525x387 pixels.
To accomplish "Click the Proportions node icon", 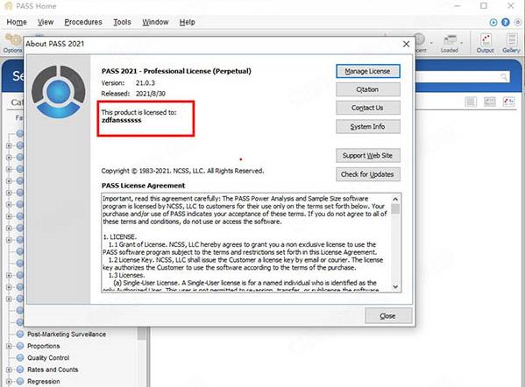I will 20,346.
